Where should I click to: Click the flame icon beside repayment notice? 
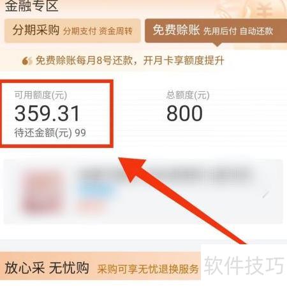27,61
